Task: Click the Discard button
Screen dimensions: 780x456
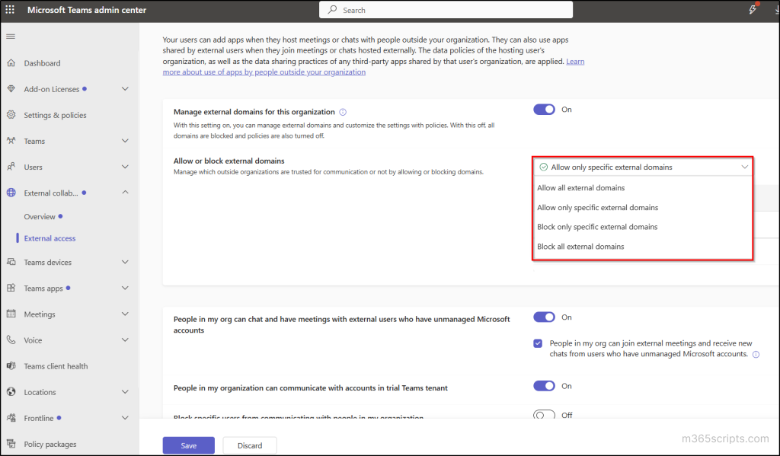Action: pyautogui.click(x=250, y=445)
